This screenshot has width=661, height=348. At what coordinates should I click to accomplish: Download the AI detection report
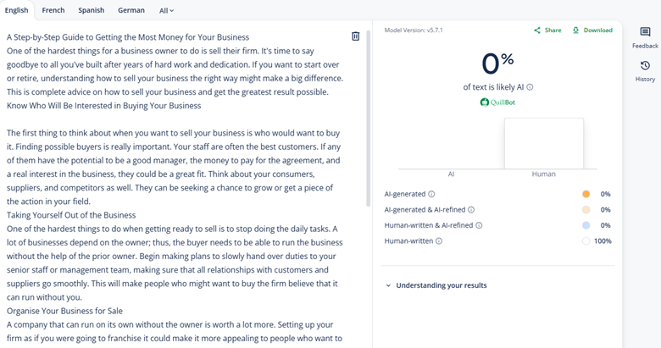tap(592, 30)
